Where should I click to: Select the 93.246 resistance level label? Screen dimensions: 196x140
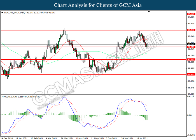click(191, 30)
